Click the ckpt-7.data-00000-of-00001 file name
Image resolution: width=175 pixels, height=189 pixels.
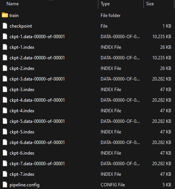coord(37,164)
